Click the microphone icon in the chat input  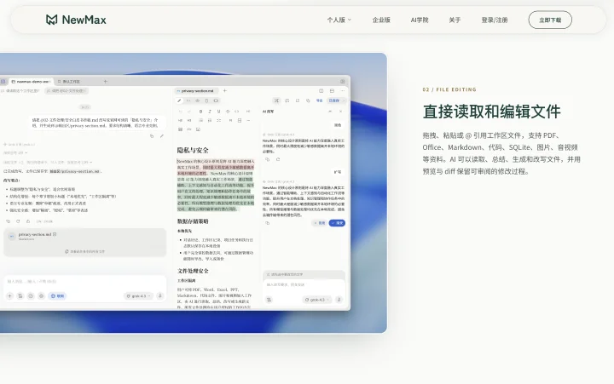[159, 296]
